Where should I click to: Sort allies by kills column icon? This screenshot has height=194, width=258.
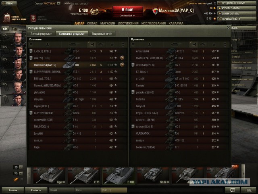101,44
